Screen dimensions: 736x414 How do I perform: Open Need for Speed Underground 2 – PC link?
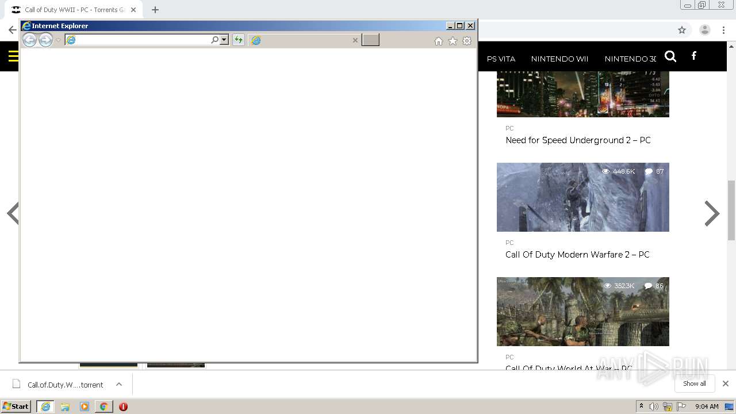tap(578, 140)
